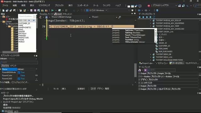Expand the Unit Test category in Tool Palette
This screenshot has width=201, height=113.
point(139,83)
